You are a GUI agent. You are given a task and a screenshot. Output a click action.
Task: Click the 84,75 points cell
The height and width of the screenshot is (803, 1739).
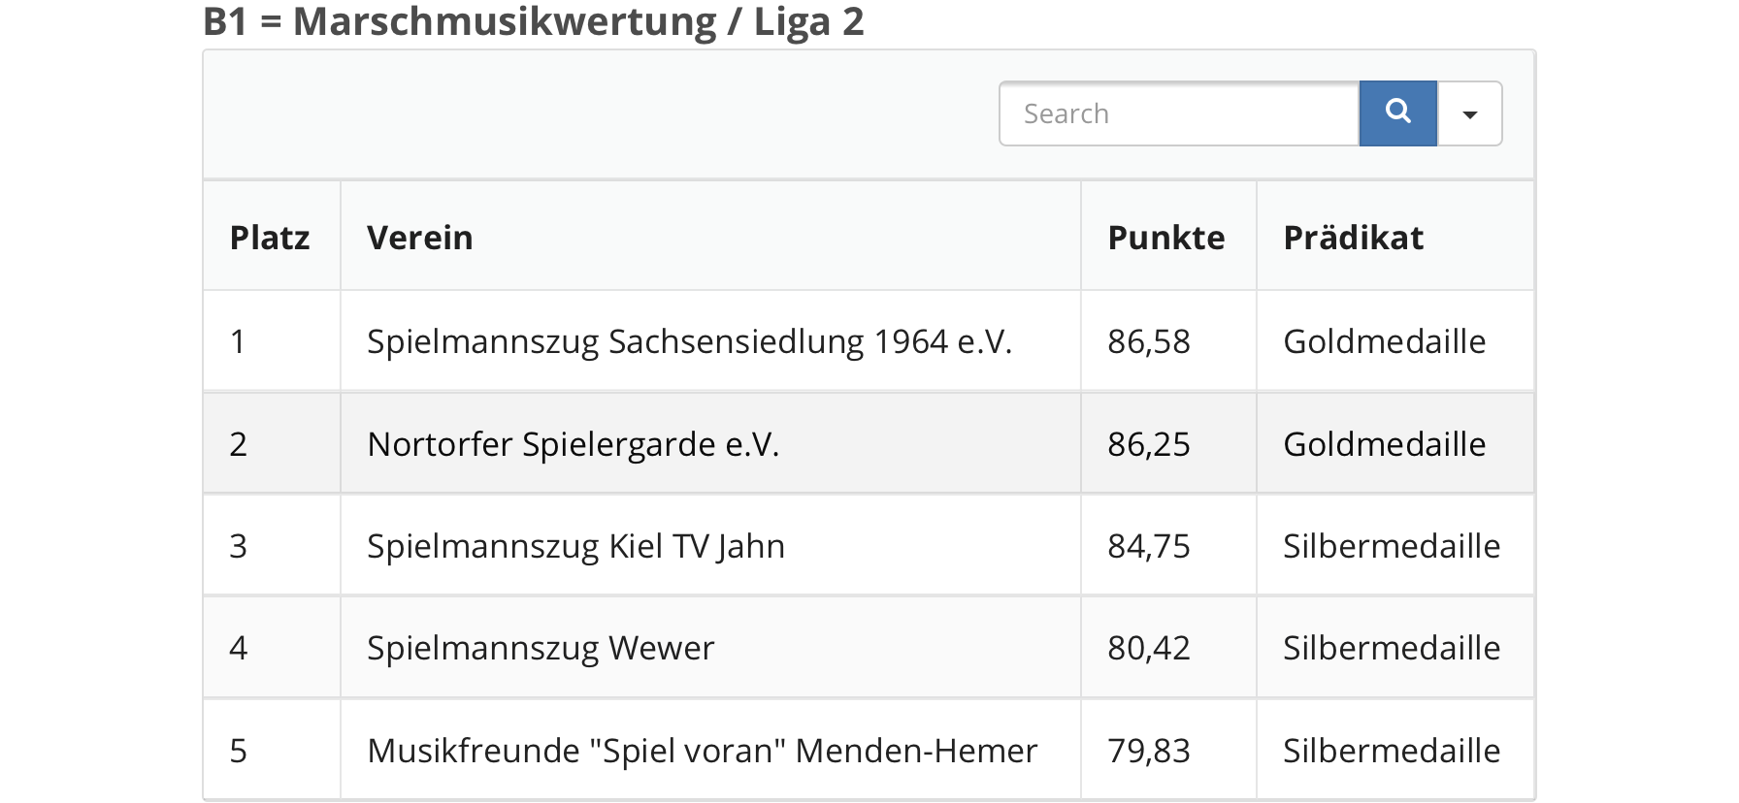click(x=1149, y=546)
